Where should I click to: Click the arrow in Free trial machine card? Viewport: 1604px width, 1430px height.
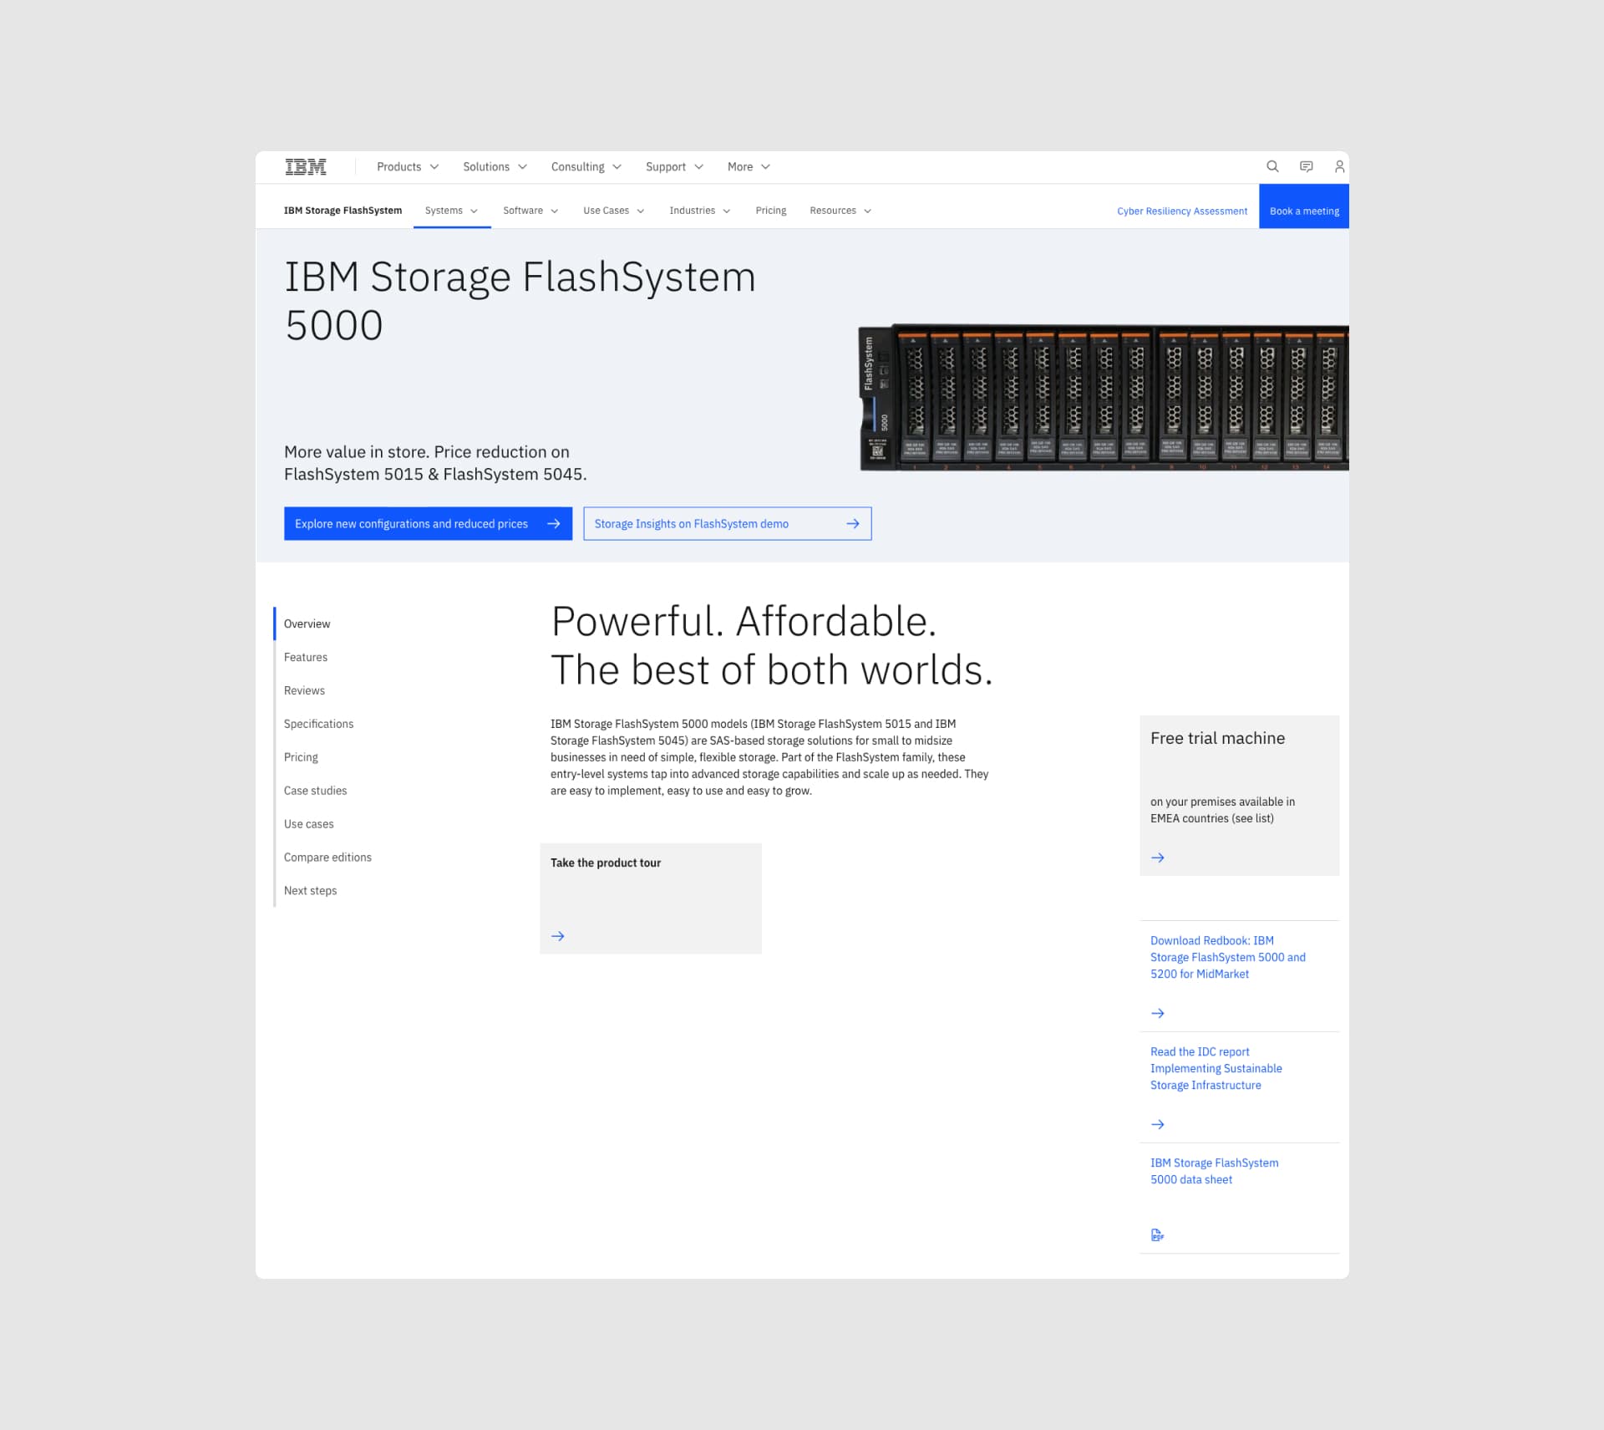[1158, 857]
